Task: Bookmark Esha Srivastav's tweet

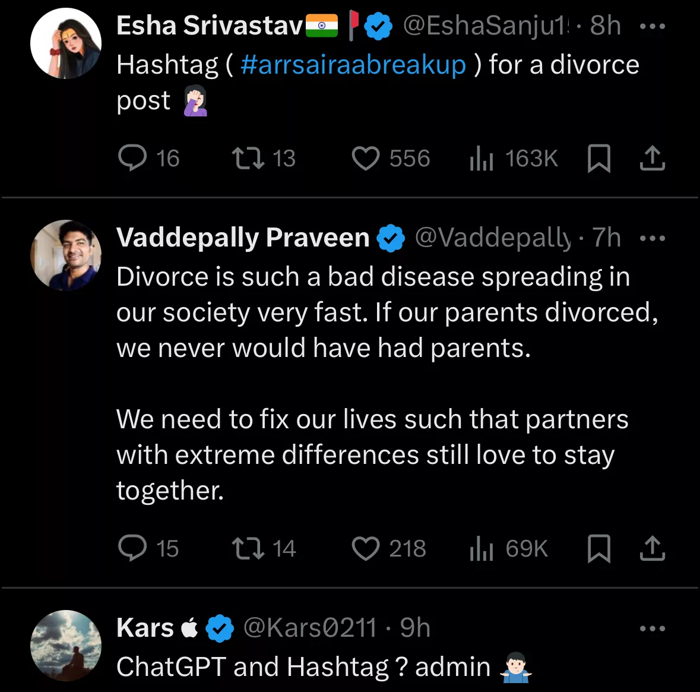Action: [598, 159]
